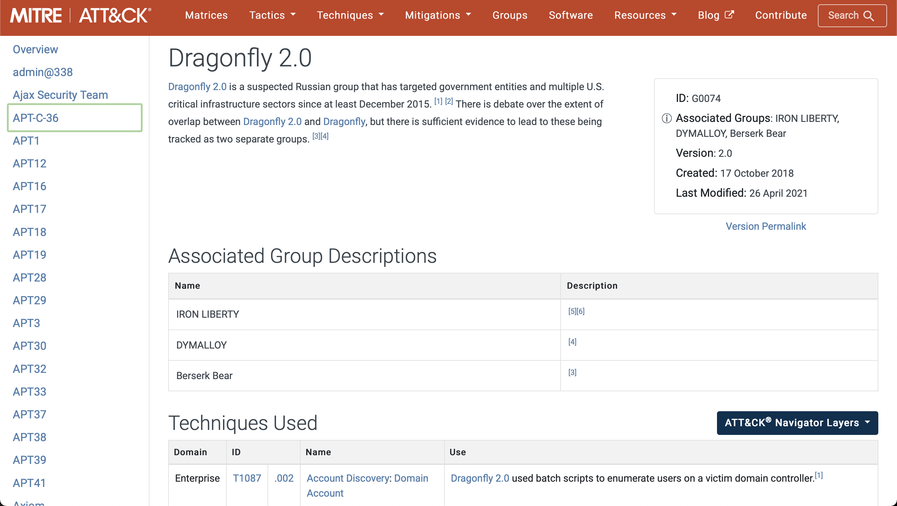Click the Associated Groups info icon
Image resolution: width=897 pixels, height=506 pixels.
(x=667, y=118)
